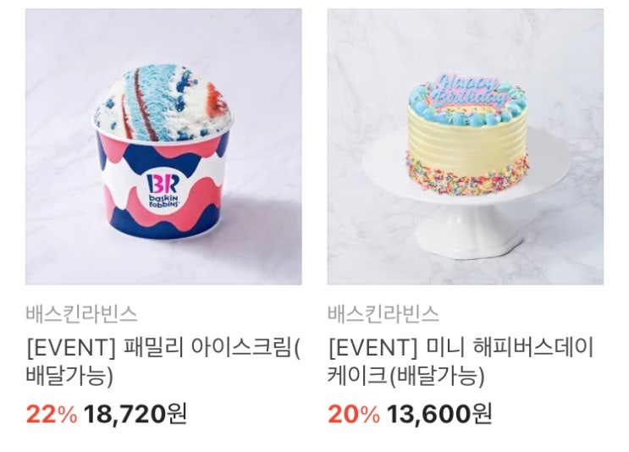
Task: Tap the 20% discount label
Action: coord(353,414)
